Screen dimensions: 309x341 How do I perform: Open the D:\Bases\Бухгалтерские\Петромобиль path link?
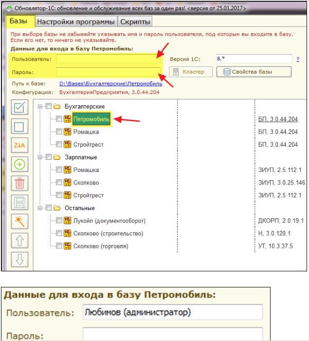[110, 83]
